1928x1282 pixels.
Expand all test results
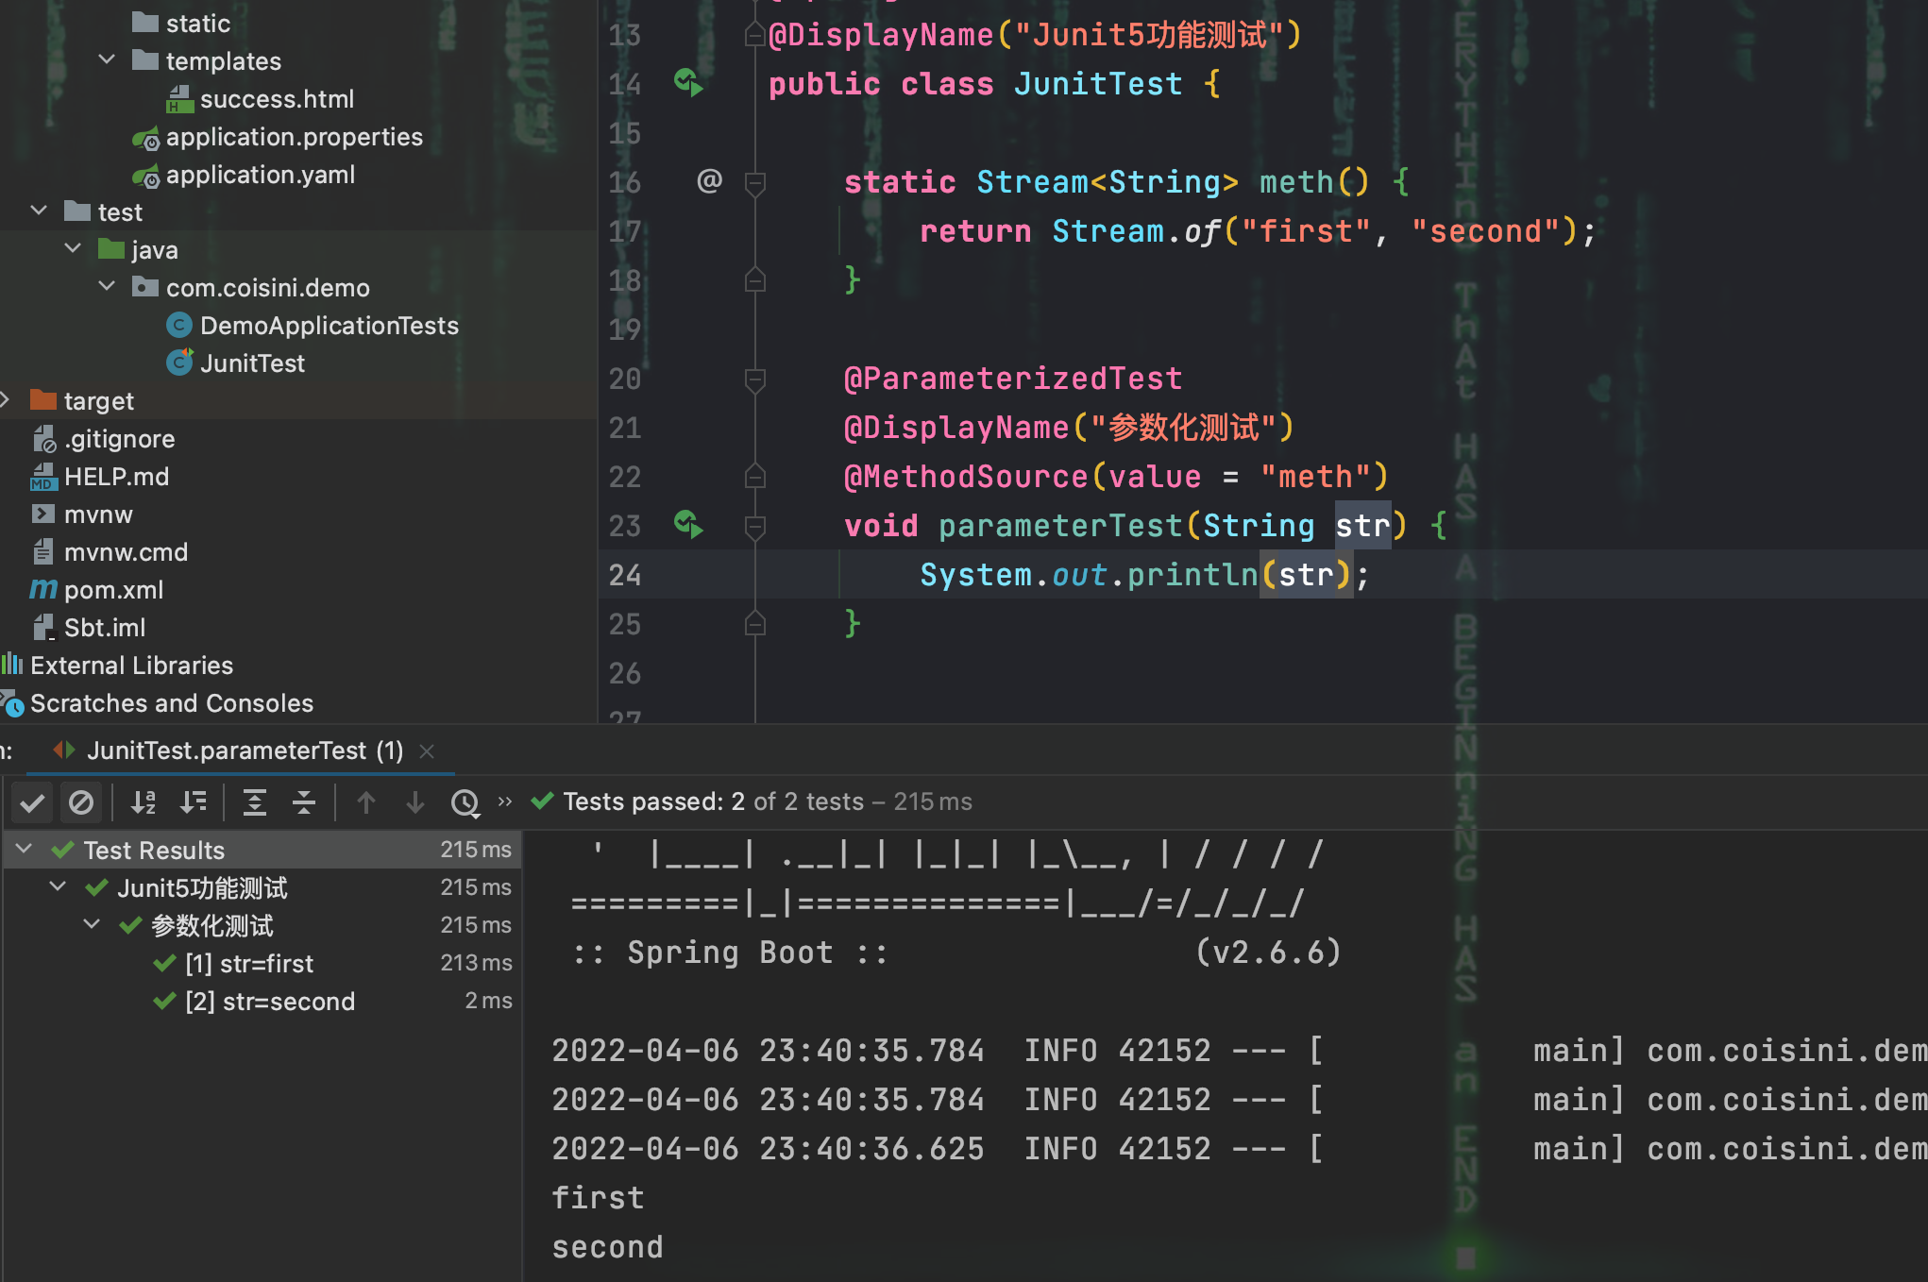pyautogui.click(x=255, y=802)
